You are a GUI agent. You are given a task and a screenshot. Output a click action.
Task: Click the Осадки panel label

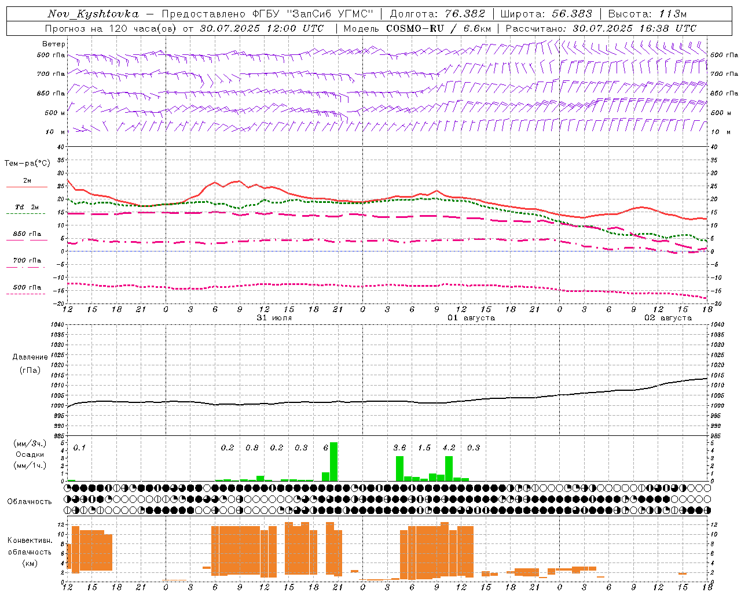pyautogui.click(x=30, y=455)
